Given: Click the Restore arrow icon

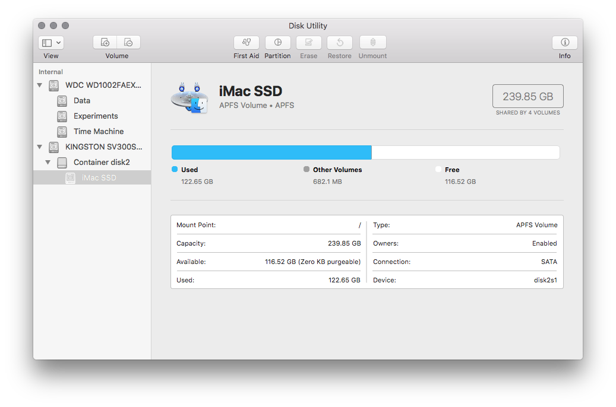Looking at the screenshot, I should pos(340,42).
